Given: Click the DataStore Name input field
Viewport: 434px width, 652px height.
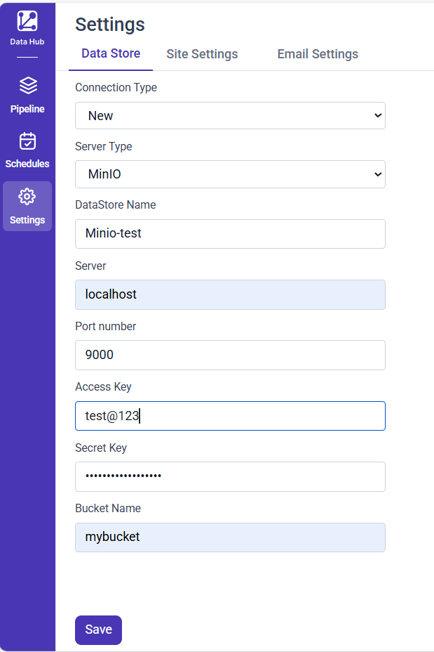Looking at the screenshot, I should pyautogui.click(x=230, y=234).
